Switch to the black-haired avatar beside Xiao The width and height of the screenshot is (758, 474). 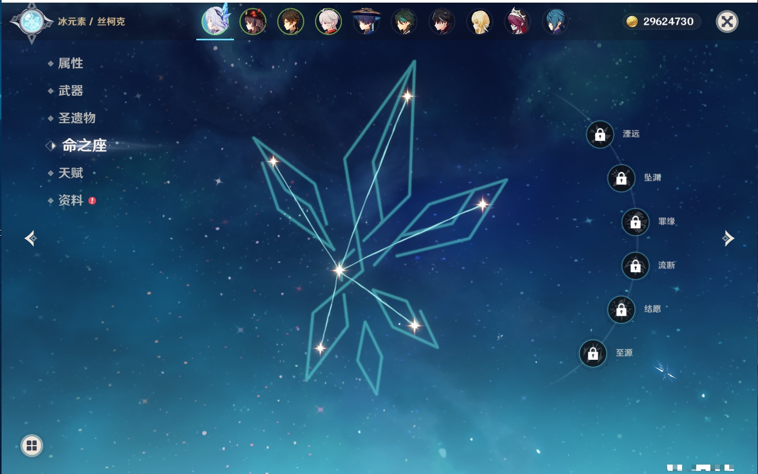pyautogui.click(x=442, y=21)
